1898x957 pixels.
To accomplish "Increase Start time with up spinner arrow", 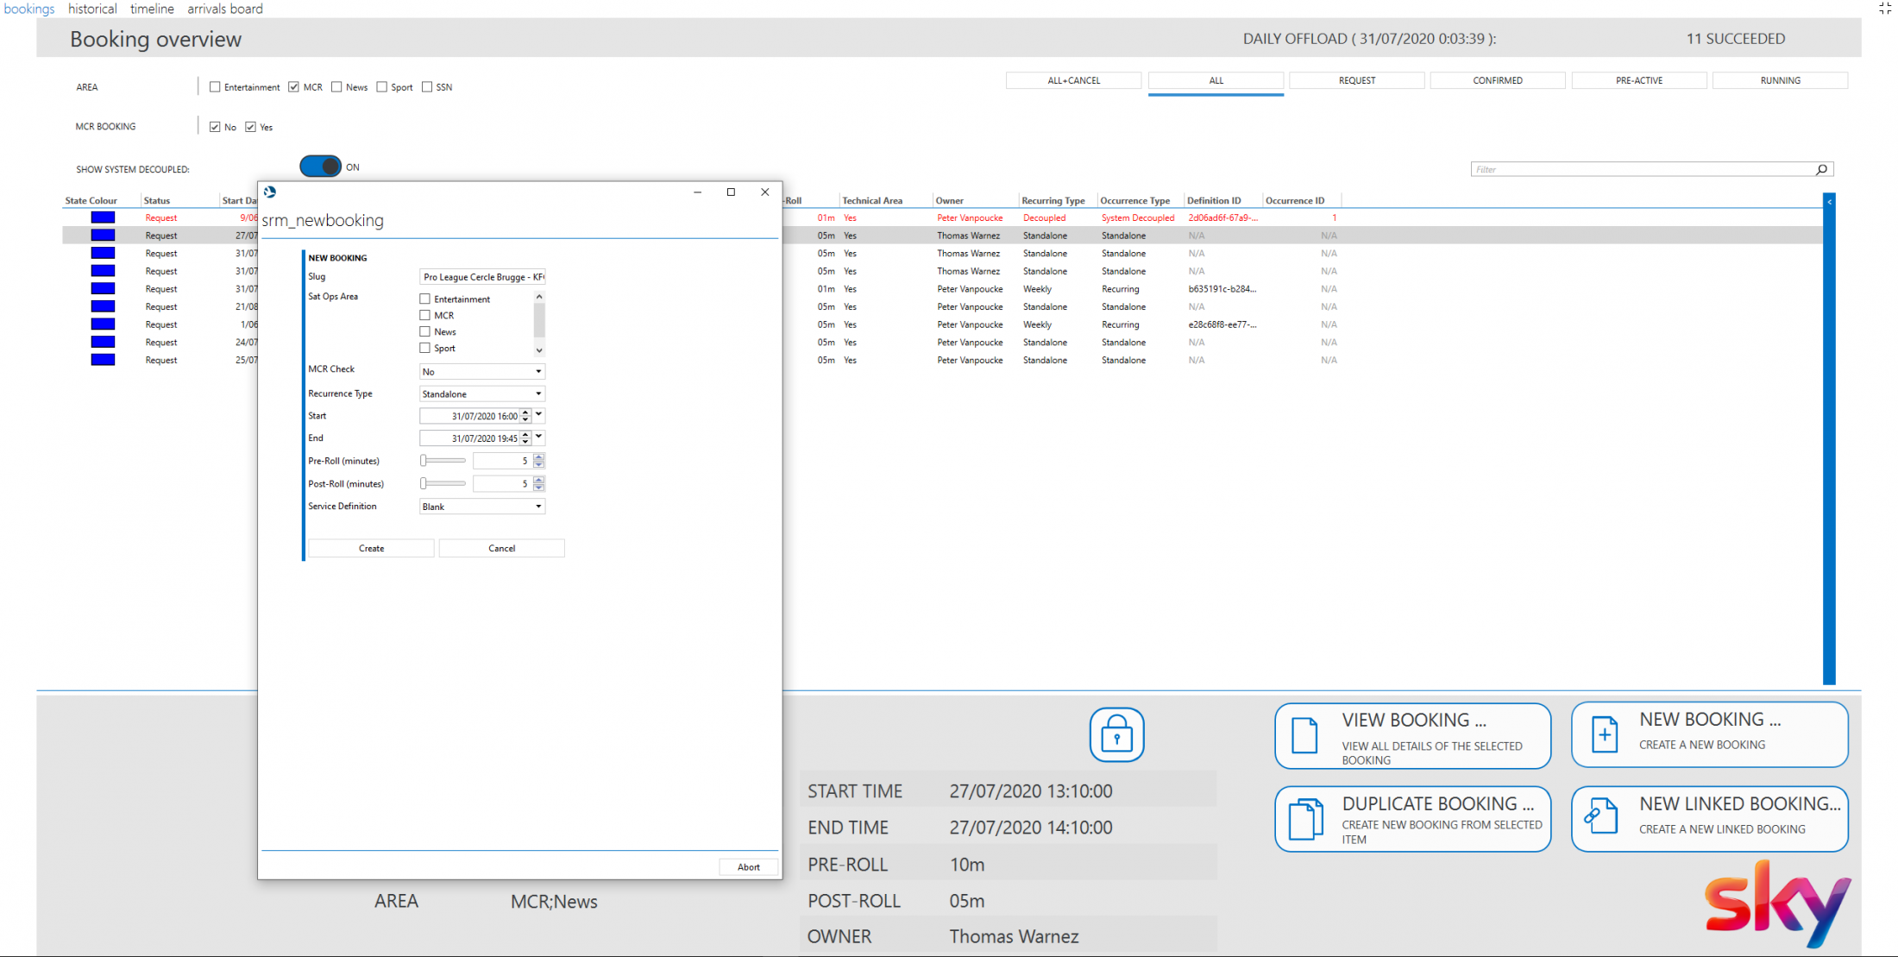I will click(525, 412).
